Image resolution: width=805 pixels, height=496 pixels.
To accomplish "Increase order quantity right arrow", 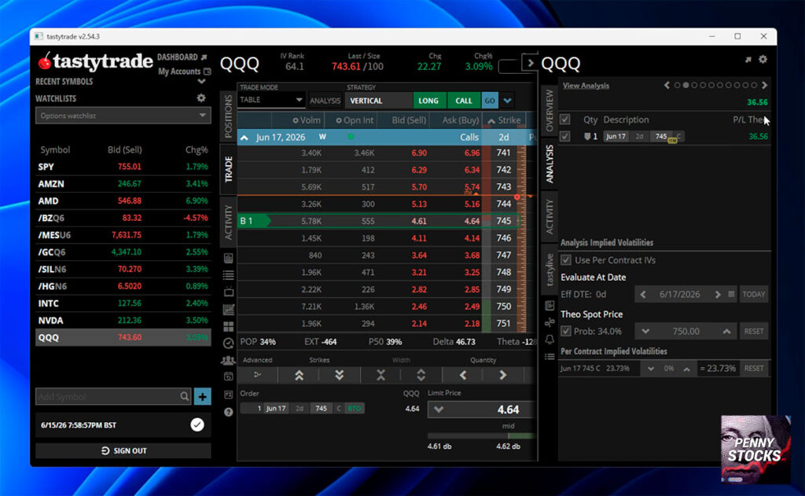I will (x=502, y=375).
